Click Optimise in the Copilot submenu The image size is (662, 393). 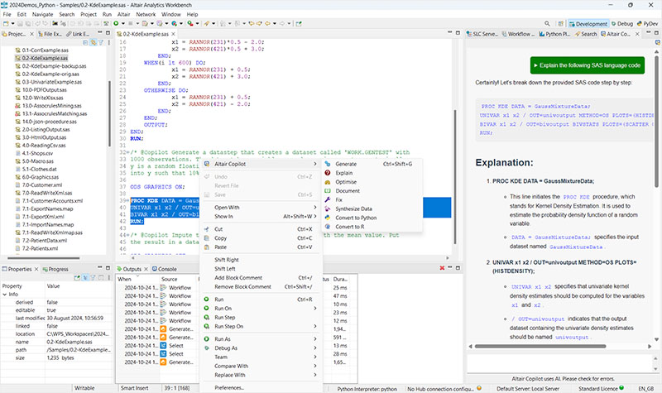(348, 182)
